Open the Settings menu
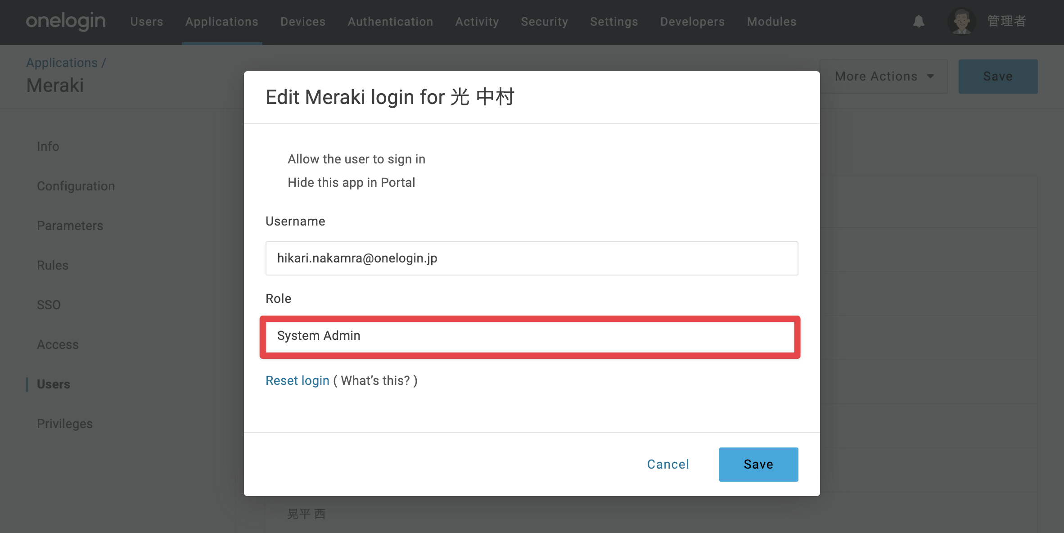Image resolution: width=1064 pixels, height=533 pixels. [614, 22]
